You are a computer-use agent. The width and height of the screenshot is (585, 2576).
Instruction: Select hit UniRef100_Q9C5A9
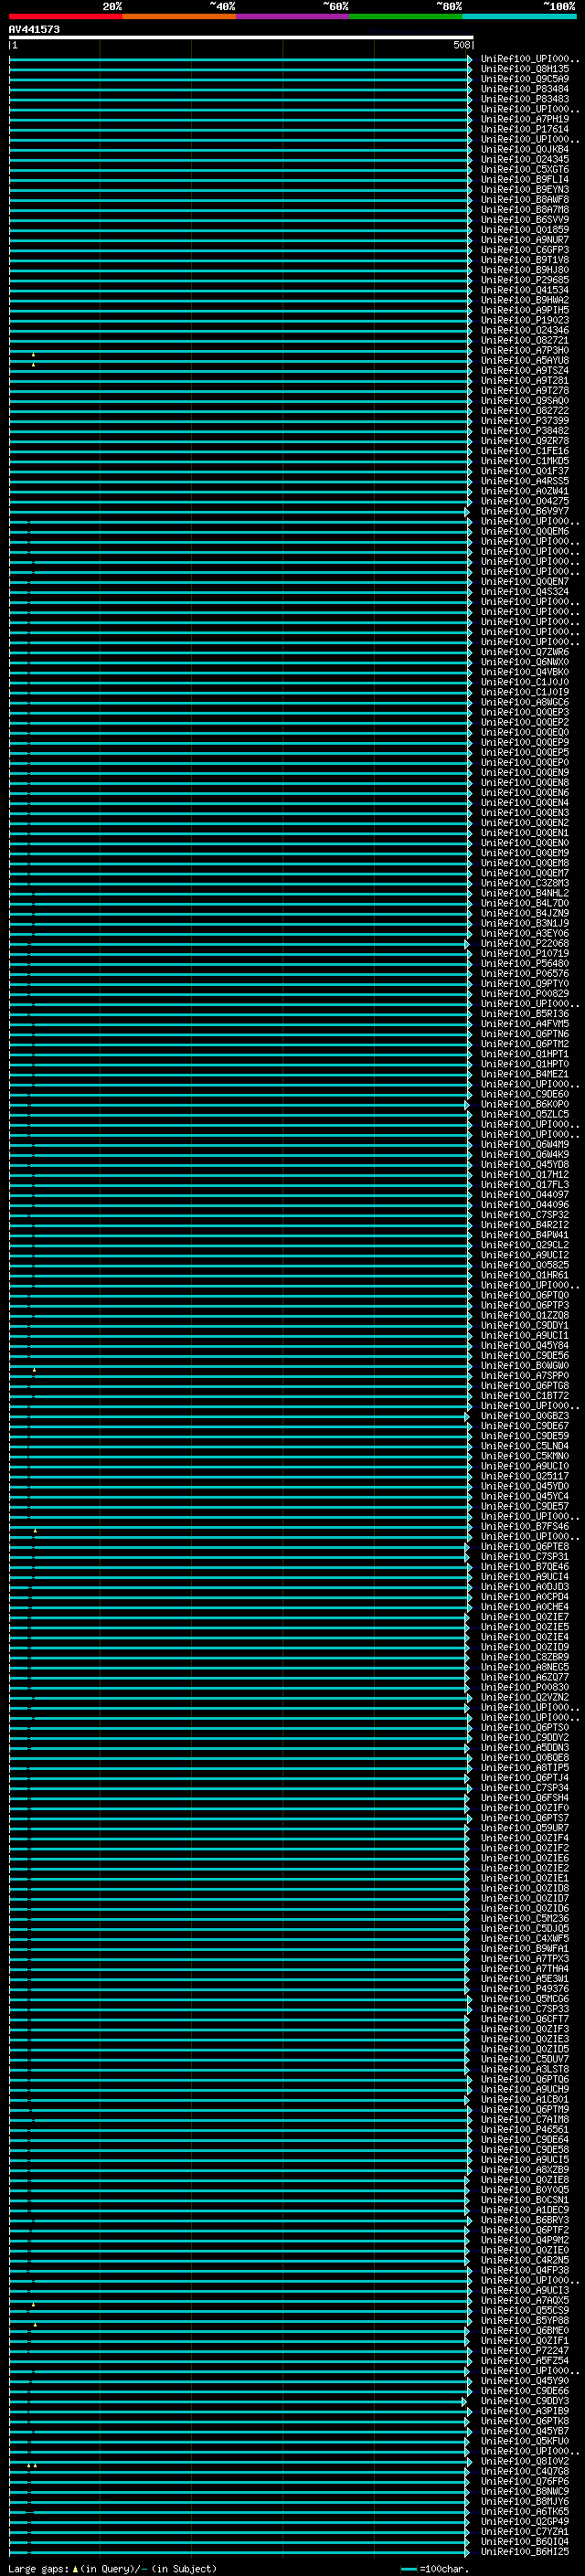525,79
